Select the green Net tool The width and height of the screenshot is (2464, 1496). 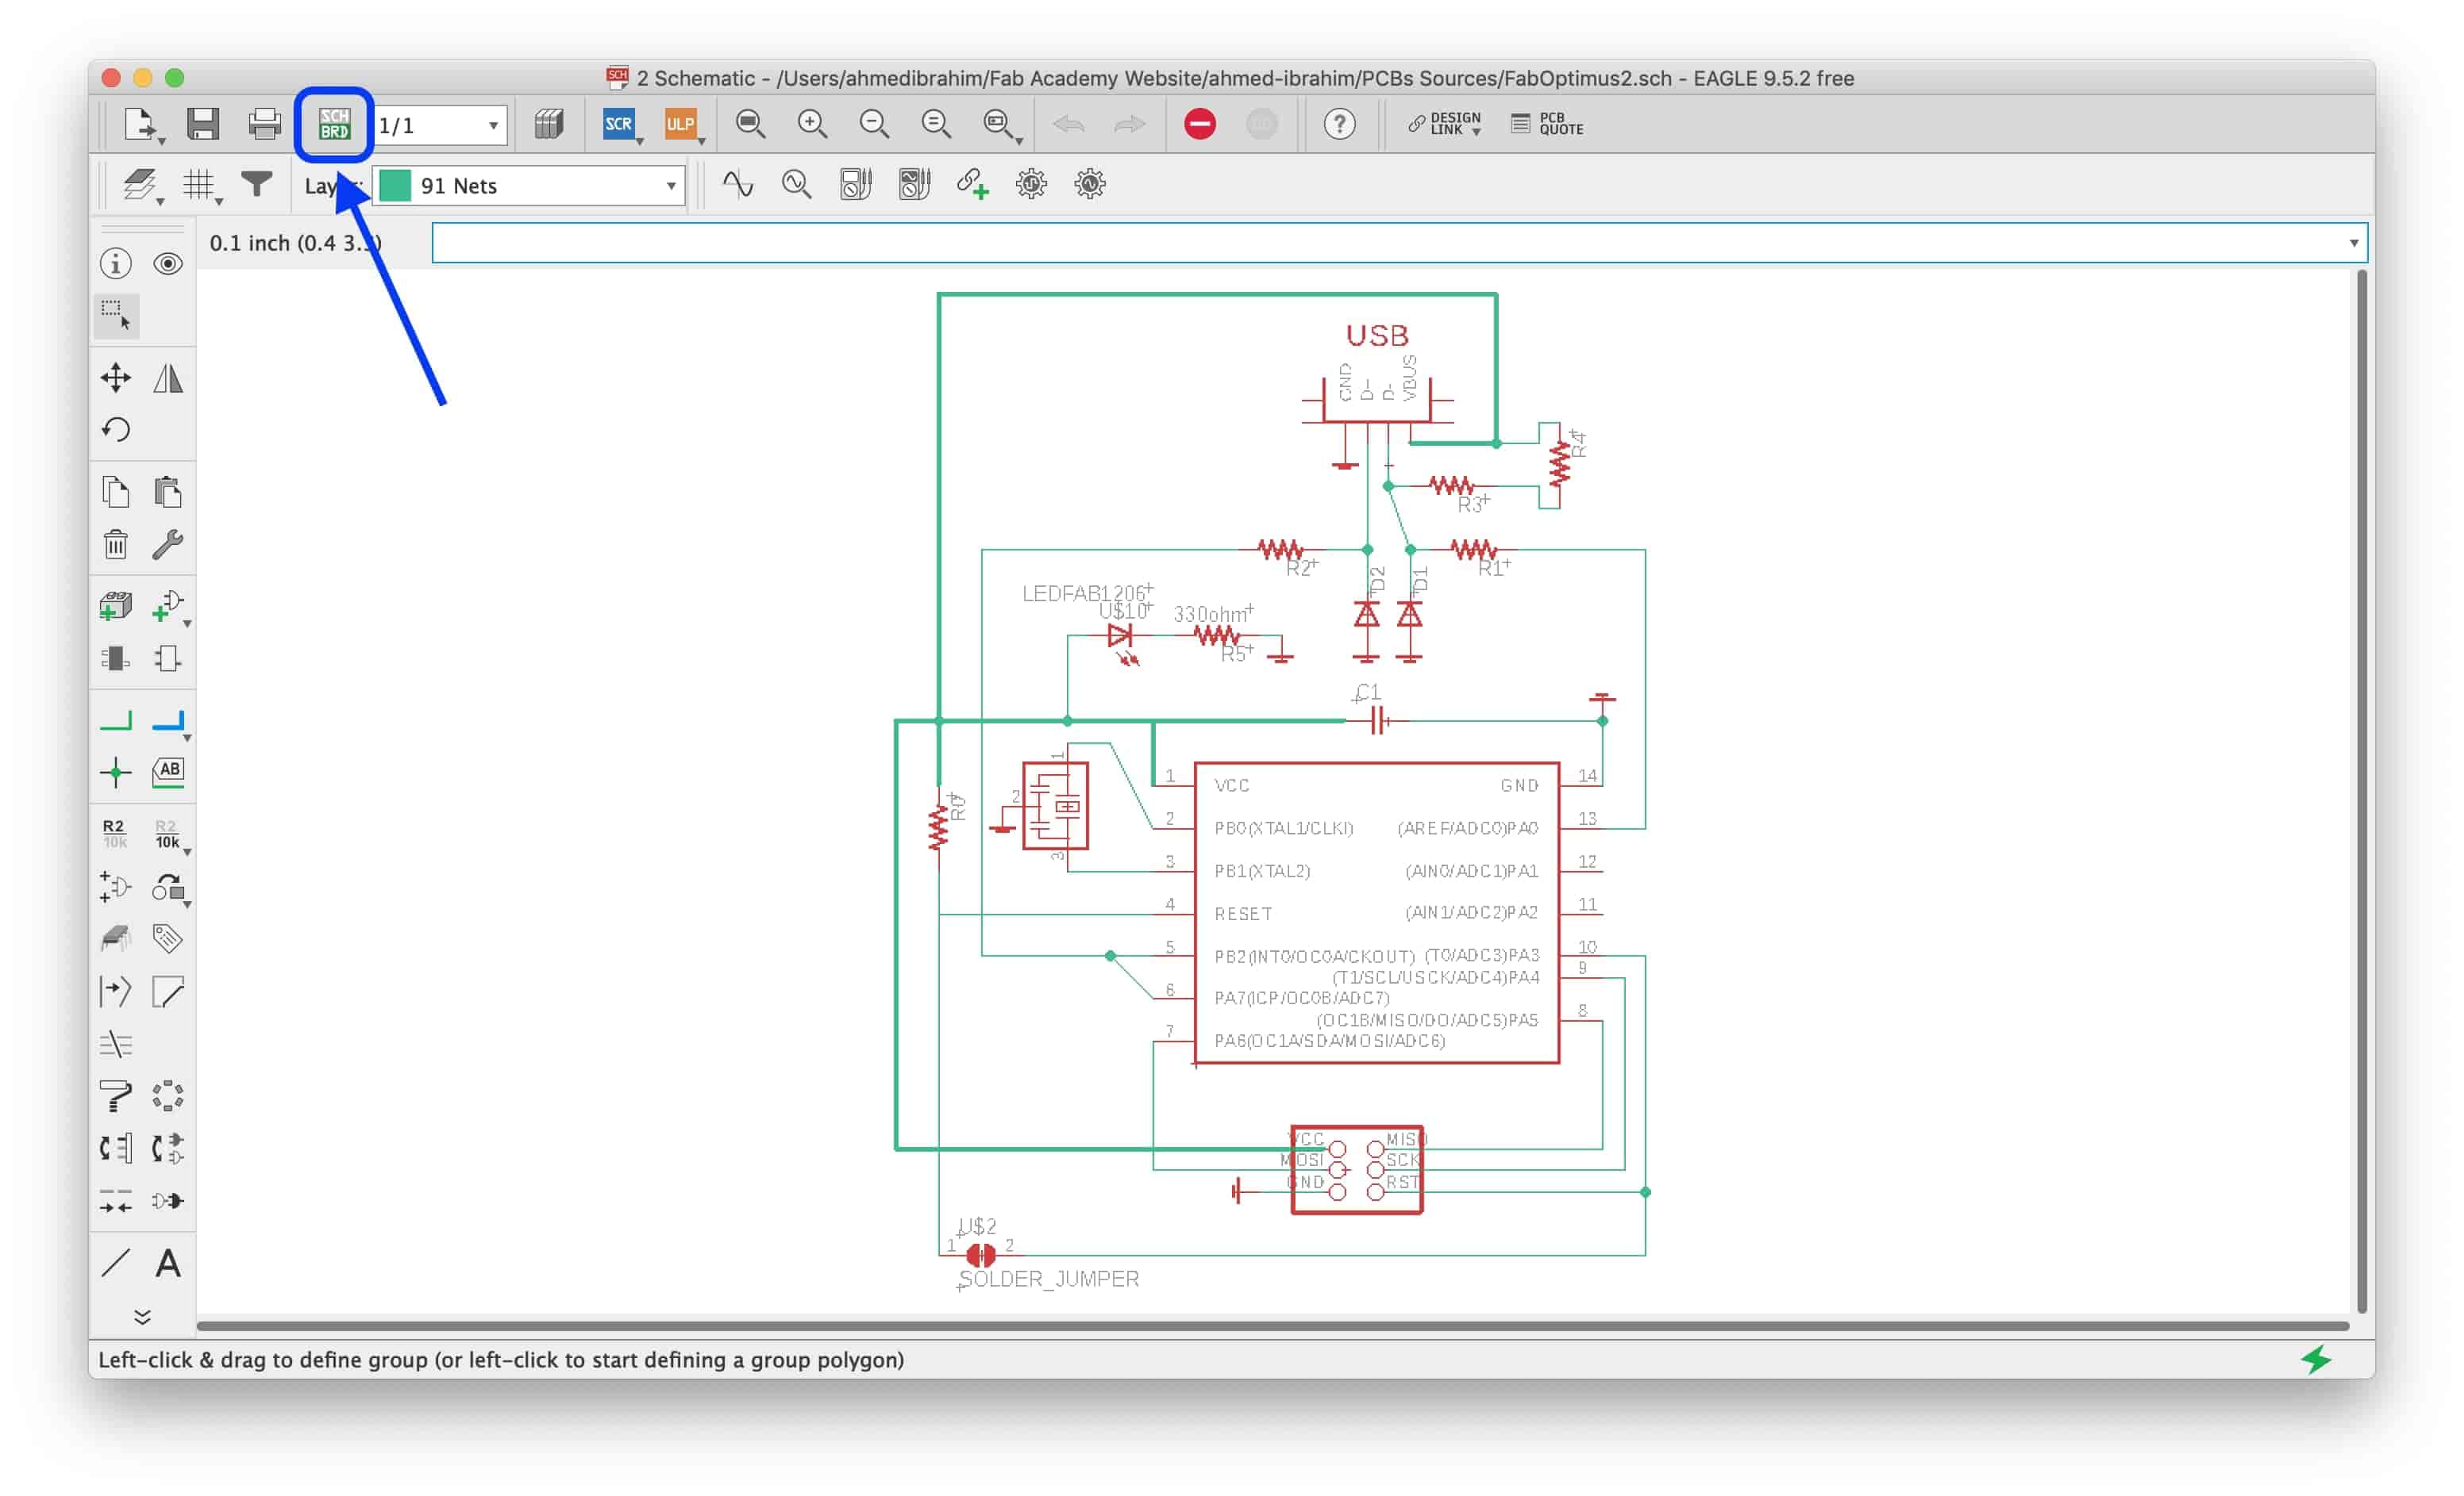coord(116,720)
